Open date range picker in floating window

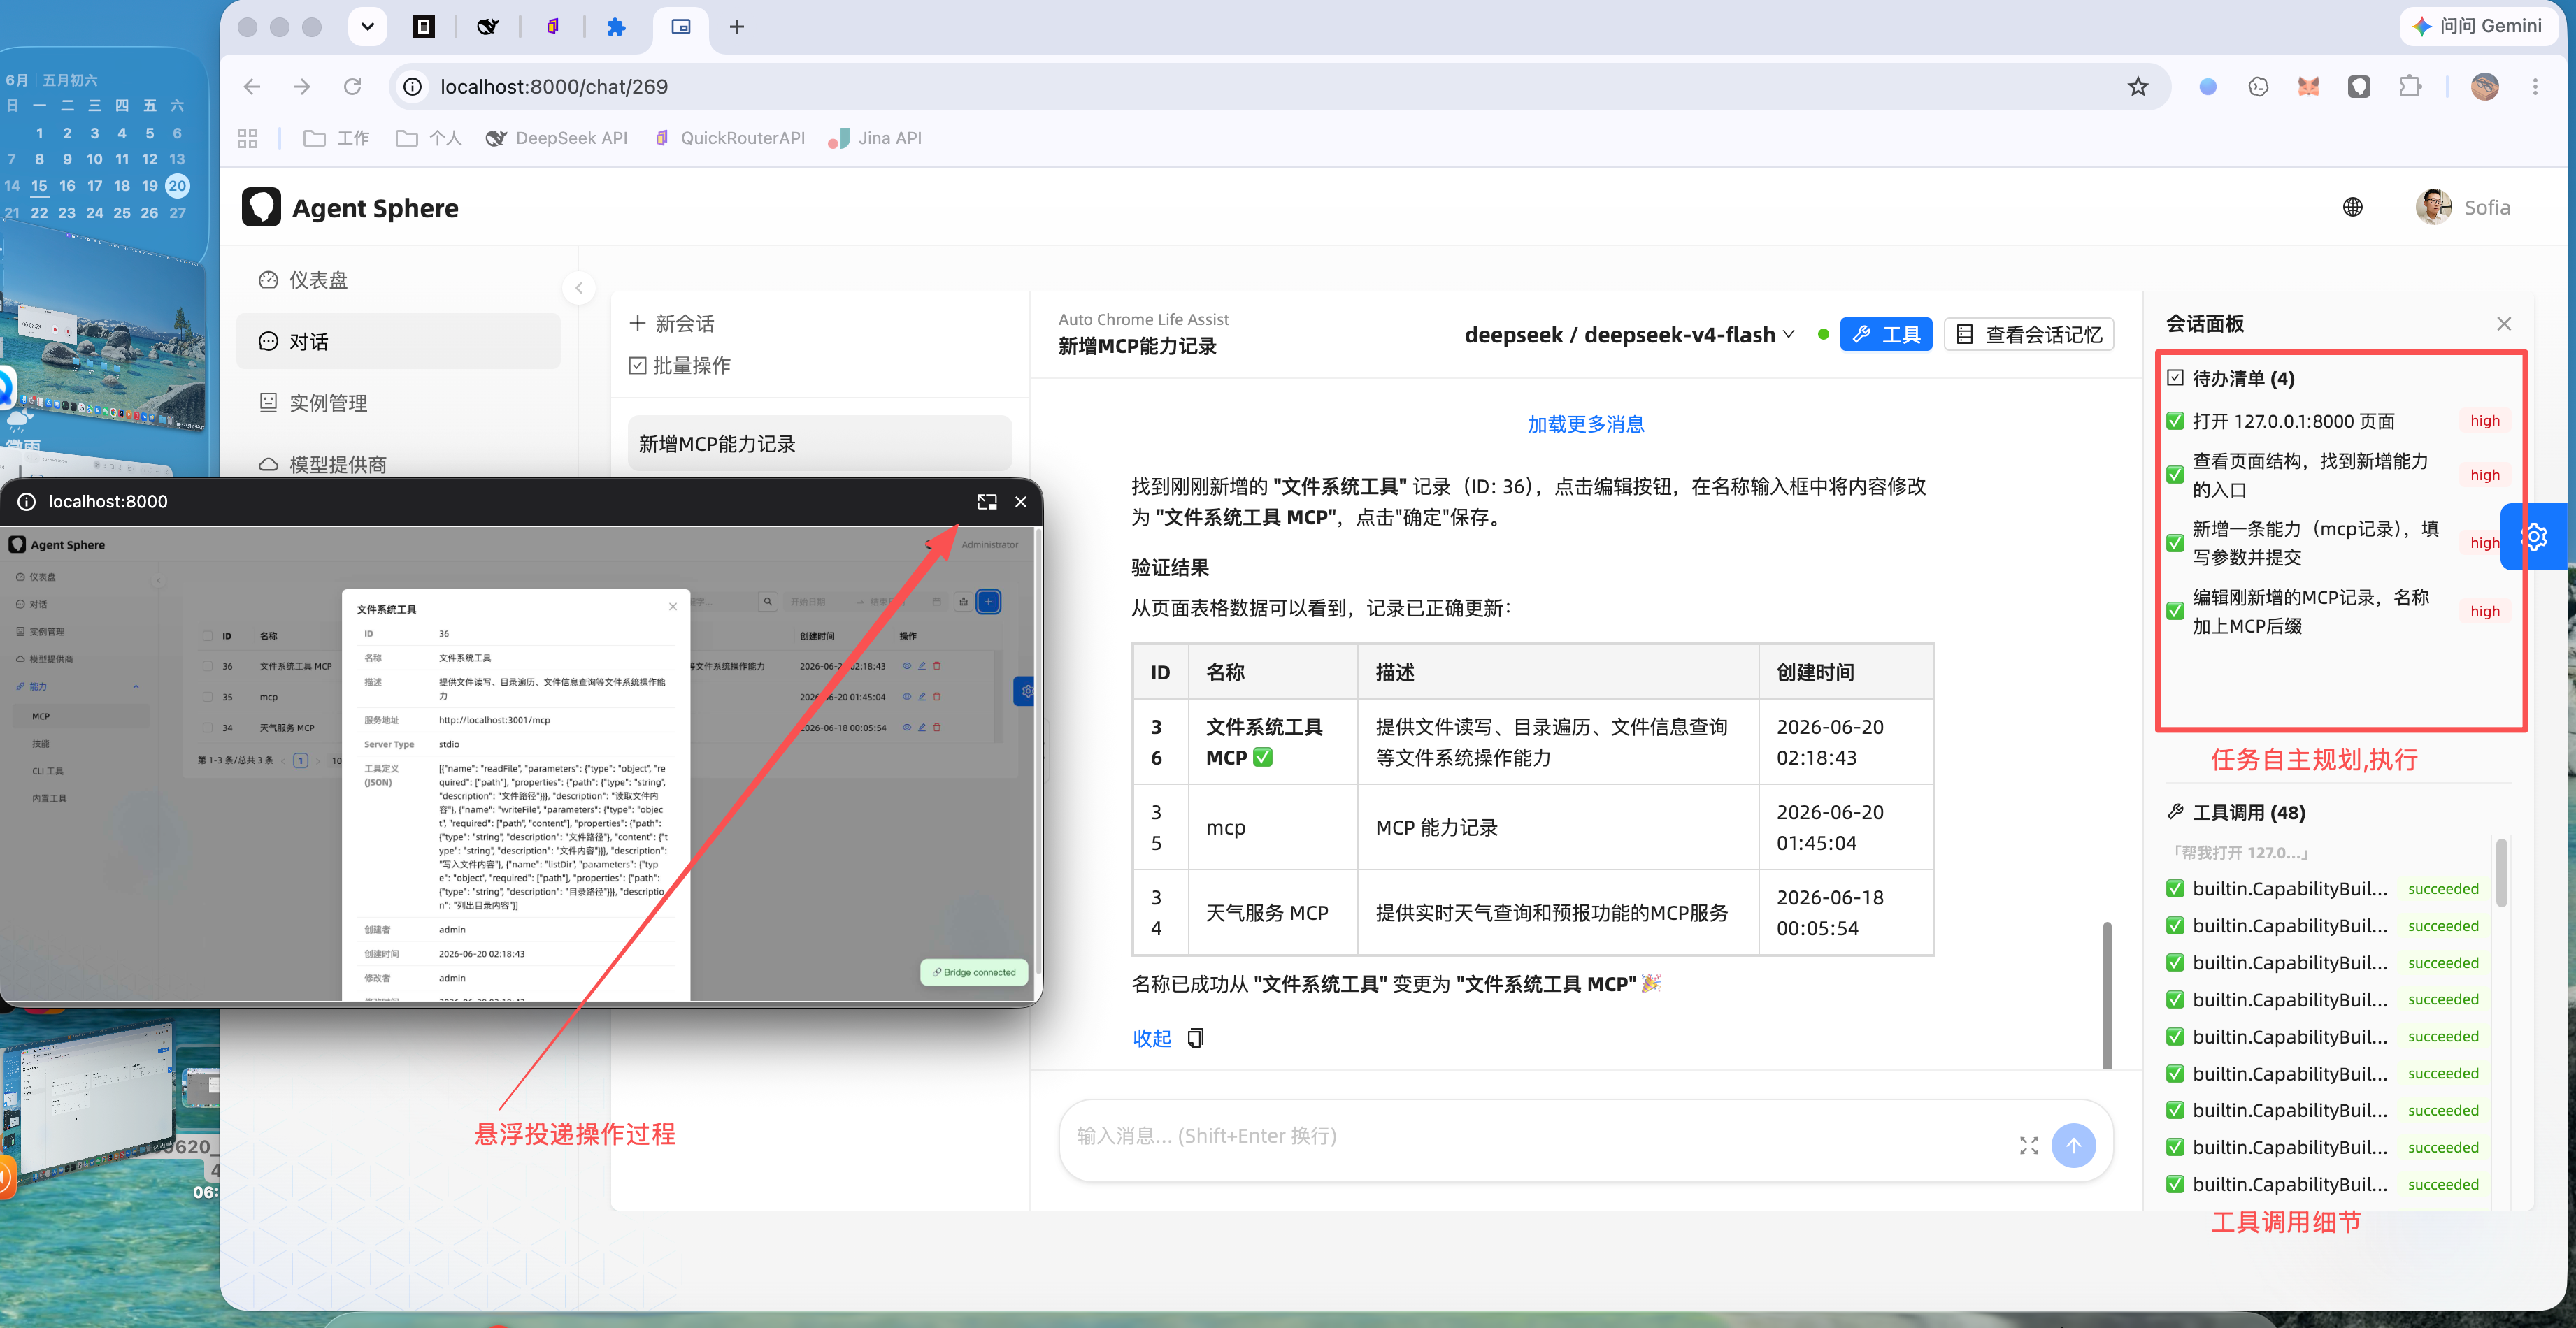(864, 602)
